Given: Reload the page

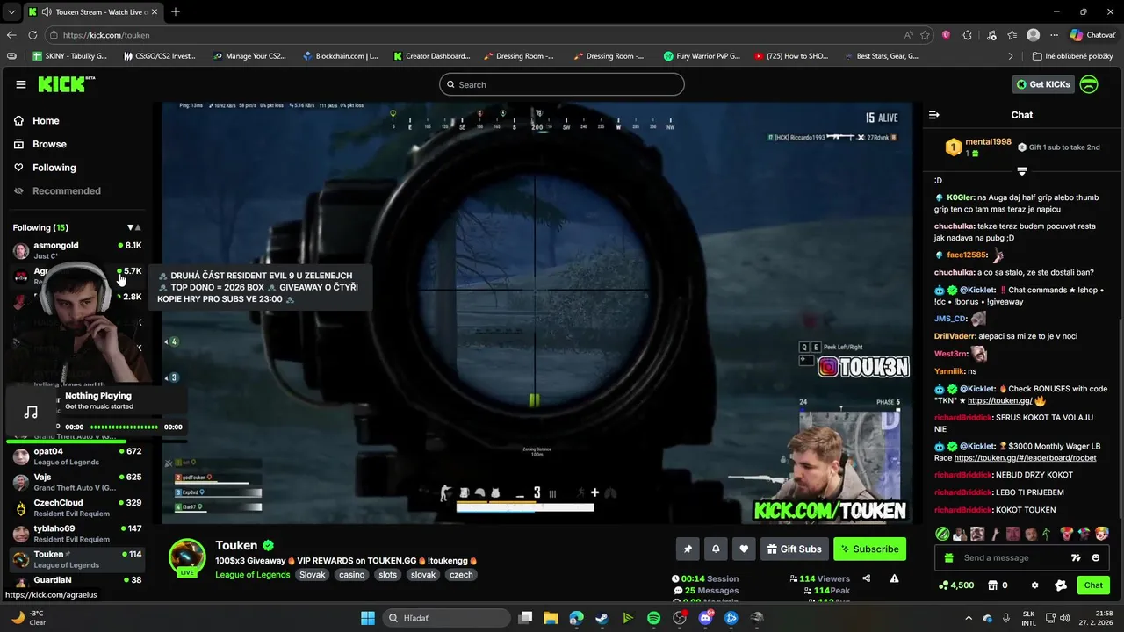Looking at the screenshot, I should [32, 35].
